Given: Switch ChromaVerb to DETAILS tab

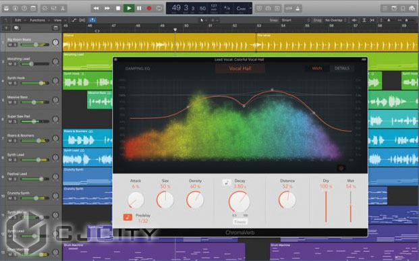Looking at the screenshot, I should [x=342, y=68].
